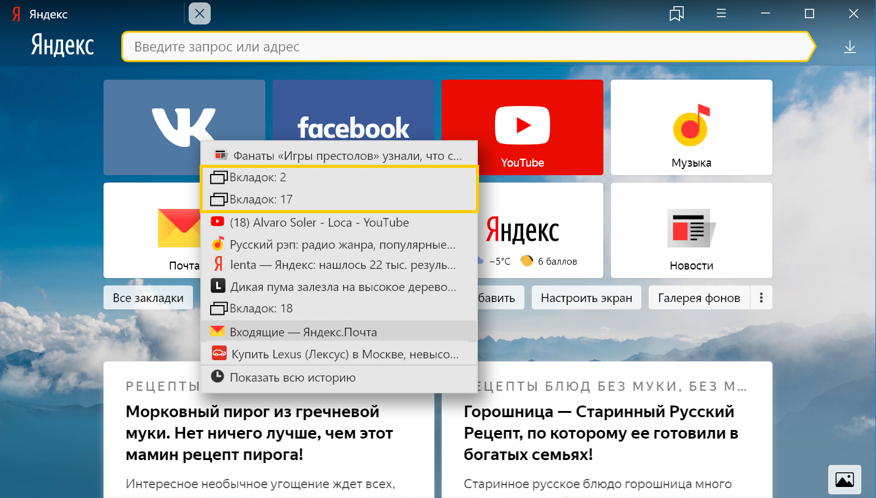Click the Настроить экран button
The image size is (876, 498).
(x=586, y=298)
